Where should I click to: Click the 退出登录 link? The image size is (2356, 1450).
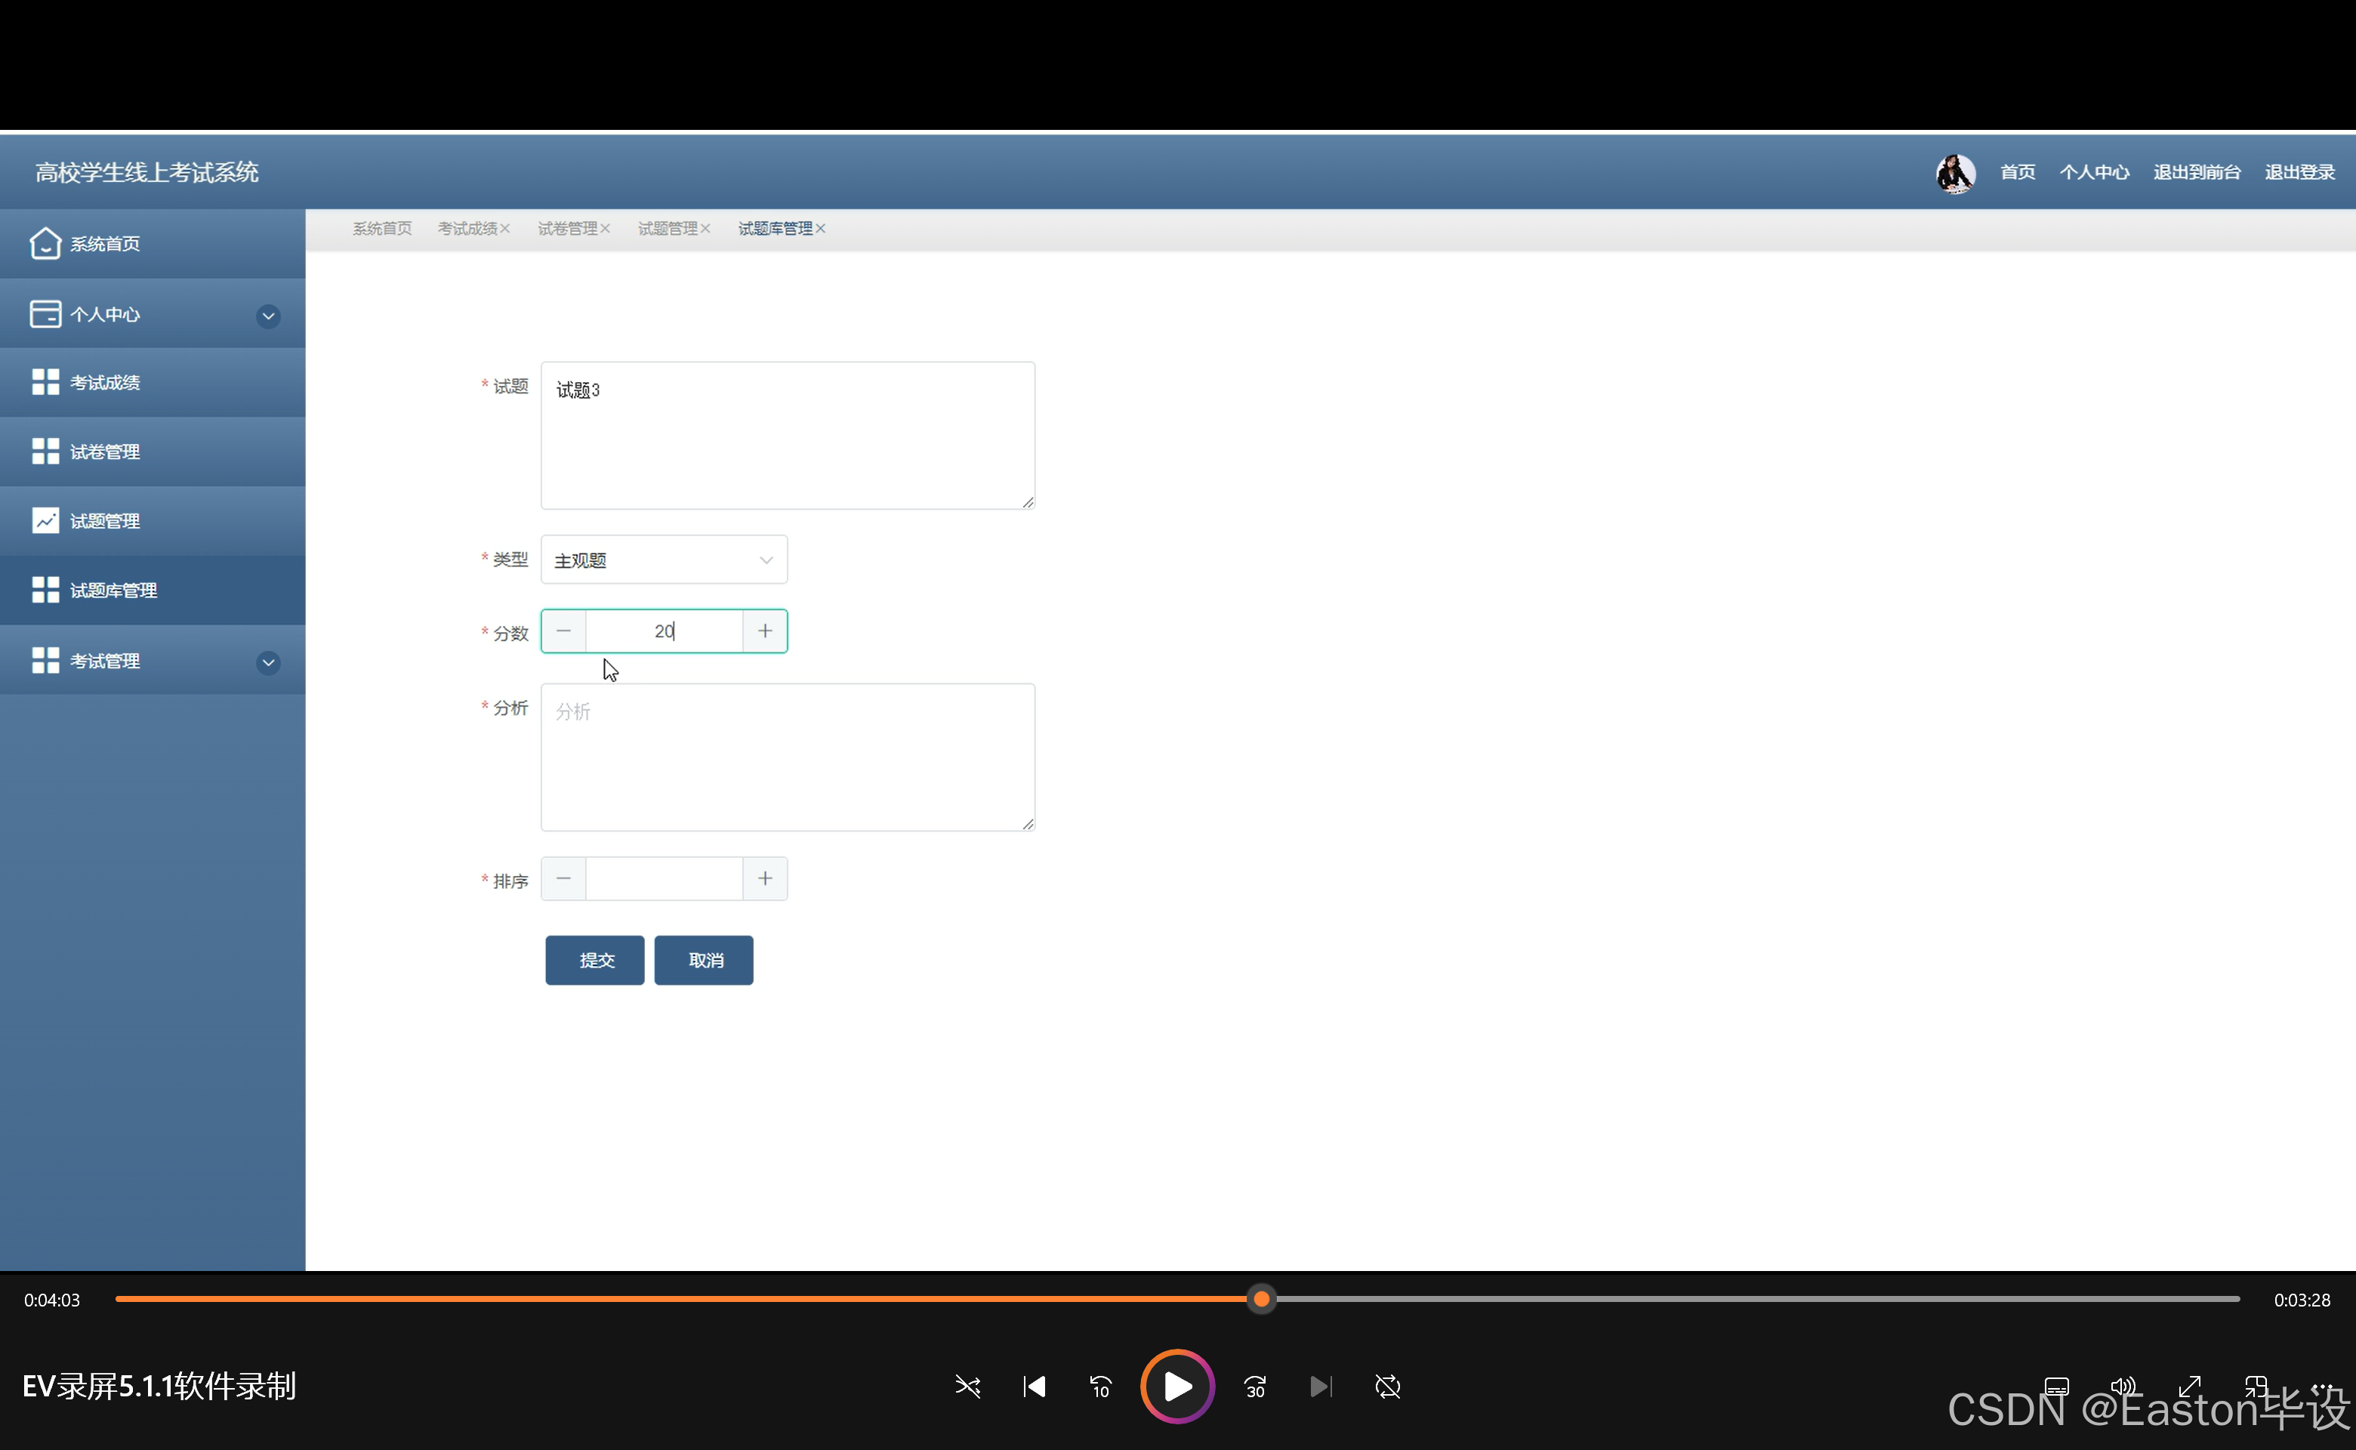[x=2299, y=173]
